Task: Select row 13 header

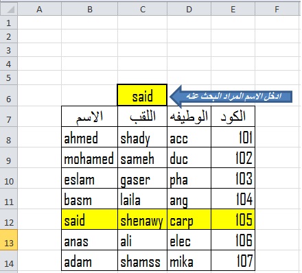Action: [x=9, y=240]
